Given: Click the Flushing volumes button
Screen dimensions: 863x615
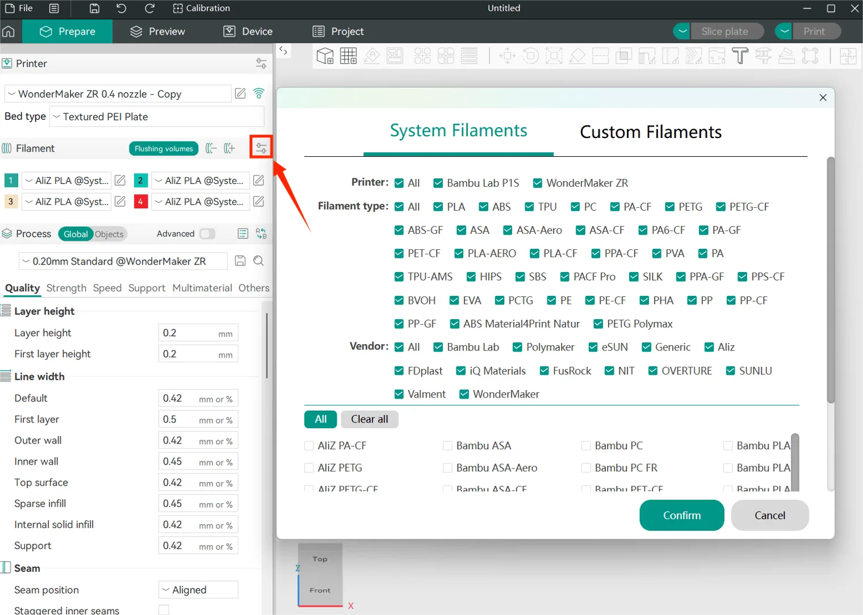Looking at the screenshot, I should point(164,149).
